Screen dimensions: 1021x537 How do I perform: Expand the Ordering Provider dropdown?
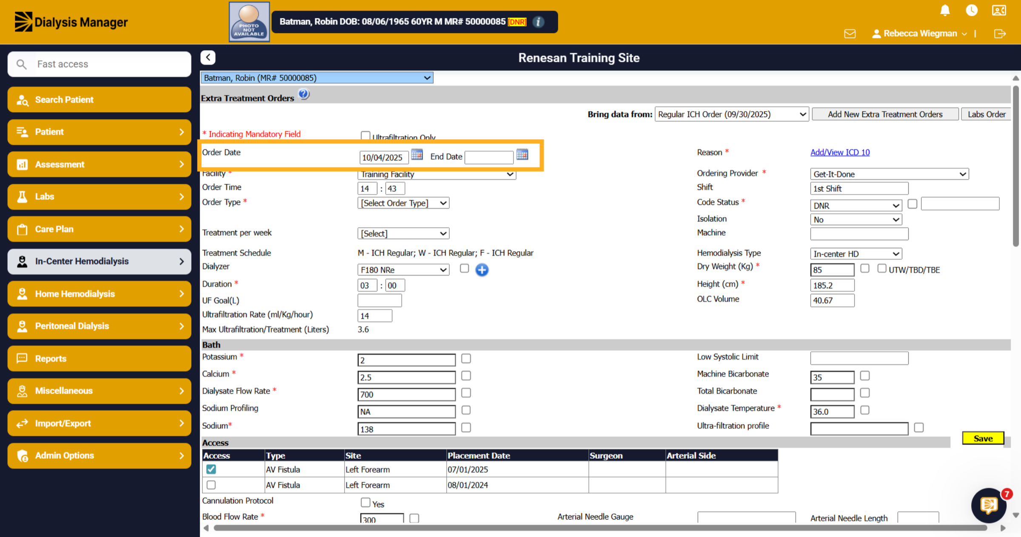coord(889,174)
